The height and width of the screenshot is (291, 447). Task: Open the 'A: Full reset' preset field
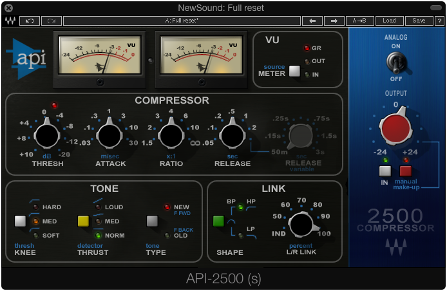(x=182, y=21)
